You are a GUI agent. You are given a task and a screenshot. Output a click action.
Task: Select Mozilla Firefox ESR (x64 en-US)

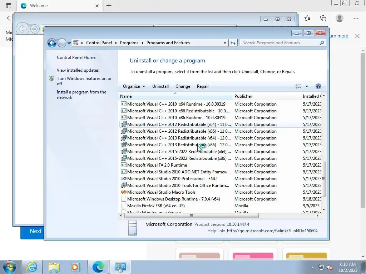point(220,206)
